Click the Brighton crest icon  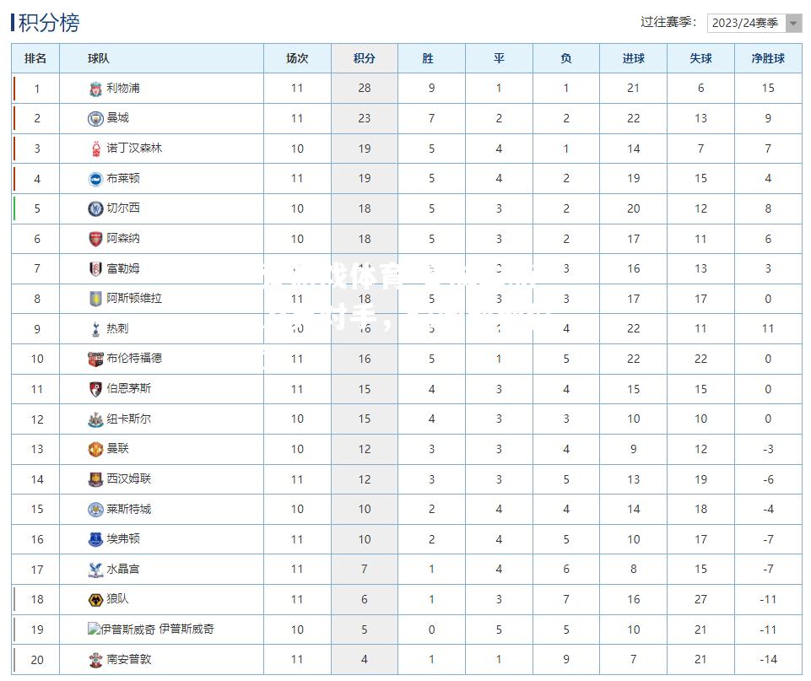click(95, 179)
